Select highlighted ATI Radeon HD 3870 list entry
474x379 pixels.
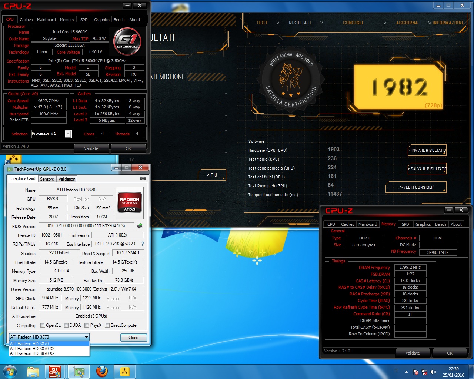pos(49,344)
